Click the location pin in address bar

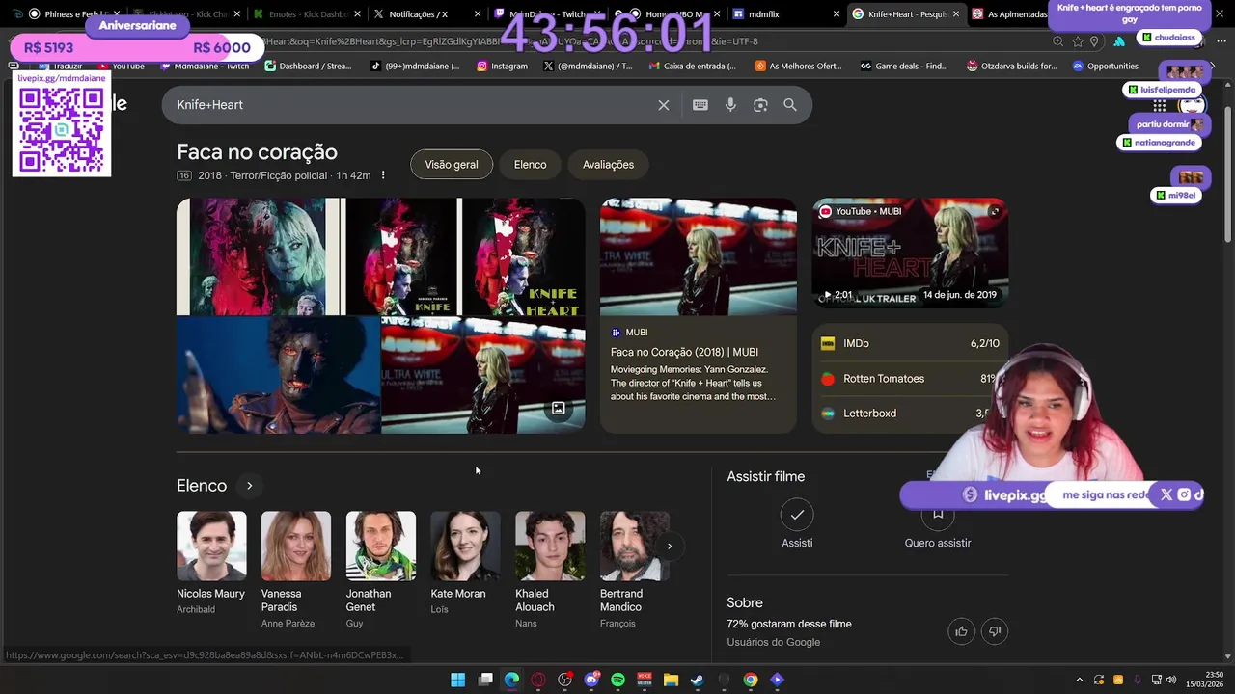[1094, 41]
